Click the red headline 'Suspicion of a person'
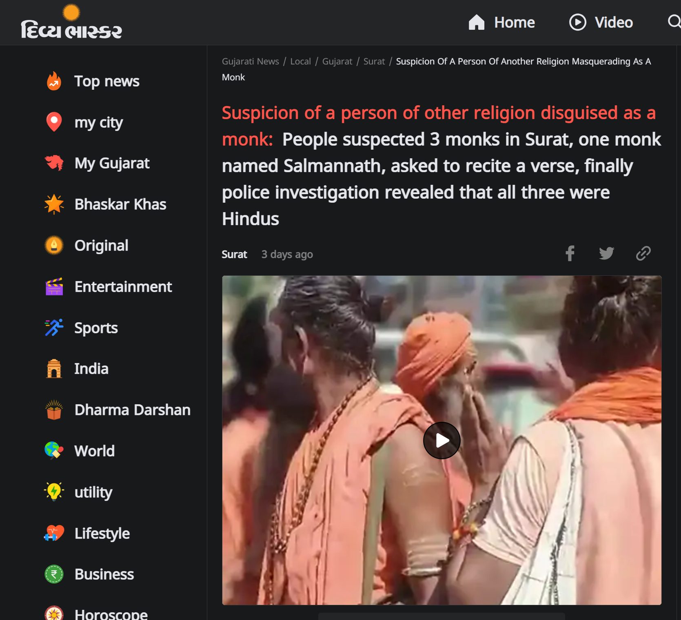Image resolution: width=681 pixels, height=620 pixels. click(x=439, y=125)
